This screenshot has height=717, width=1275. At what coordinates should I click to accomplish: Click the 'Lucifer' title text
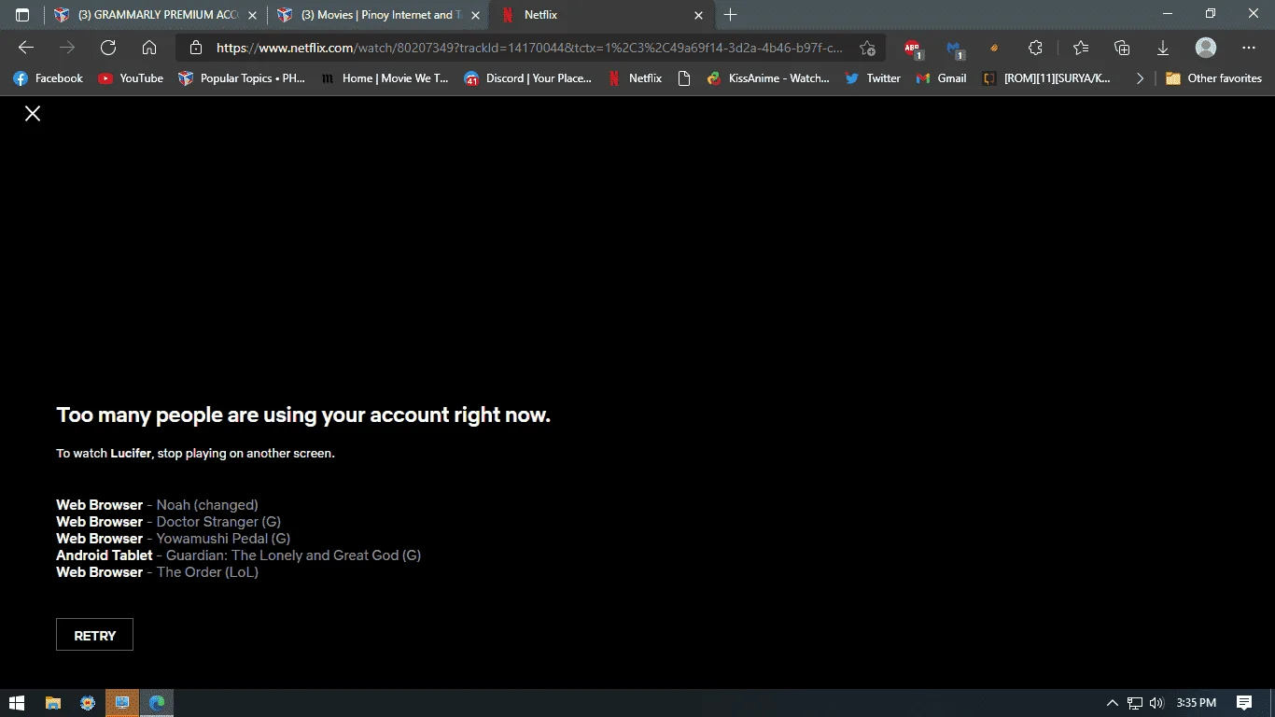(x=131, y=454)
